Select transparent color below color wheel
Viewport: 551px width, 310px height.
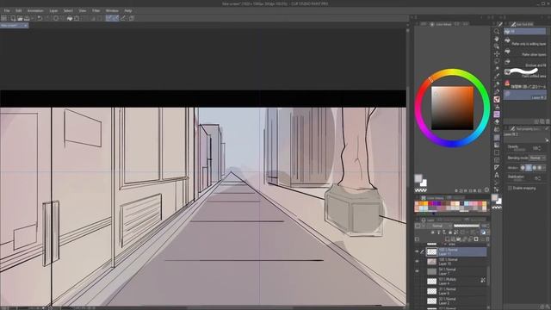(x=421, y=190)
